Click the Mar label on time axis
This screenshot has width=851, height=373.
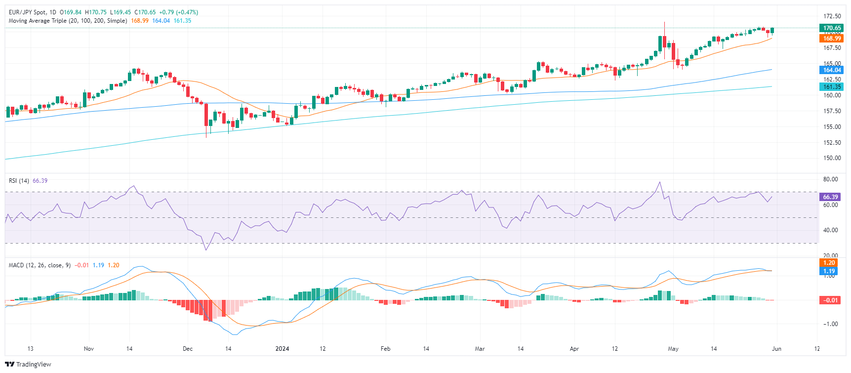point(480,349)
